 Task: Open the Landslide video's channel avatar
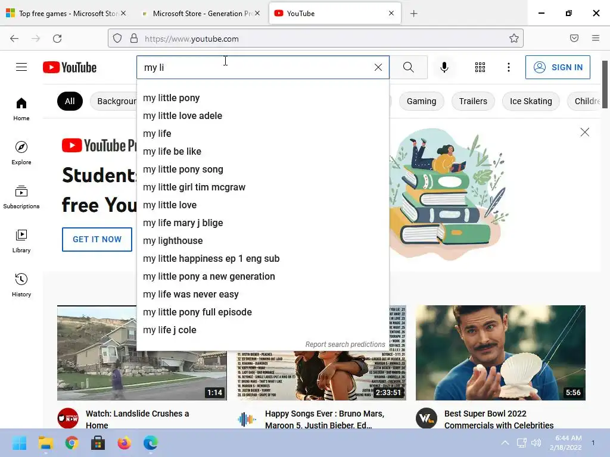pyautogui.click(x=68, y=418)
